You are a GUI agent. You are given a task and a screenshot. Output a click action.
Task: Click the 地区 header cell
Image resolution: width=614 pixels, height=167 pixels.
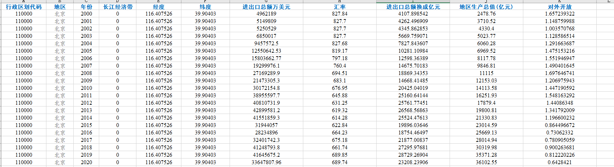[60, 7]
